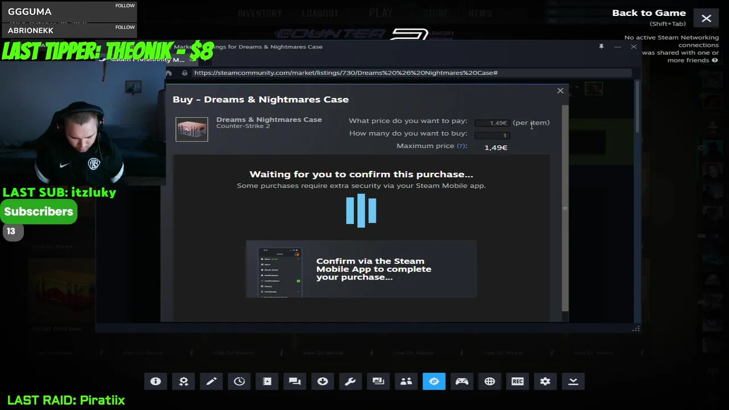Click the highlighted blue web browser icon
This screenshot has height=410, width=729.
pyautogui.click(x=434, y=382)
